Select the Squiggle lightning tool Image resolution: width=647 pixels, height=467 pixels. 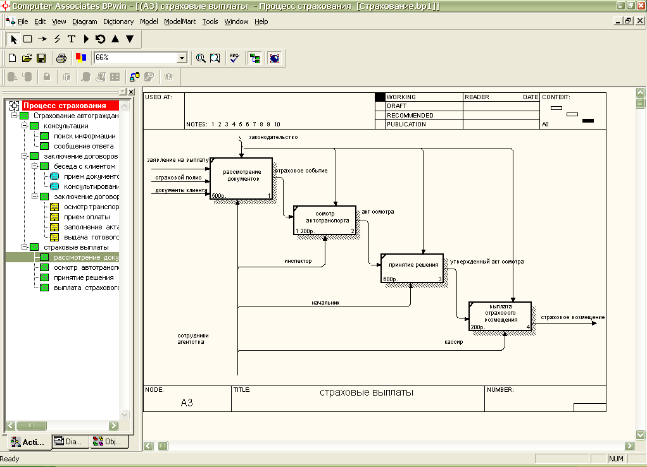(57, 39)
